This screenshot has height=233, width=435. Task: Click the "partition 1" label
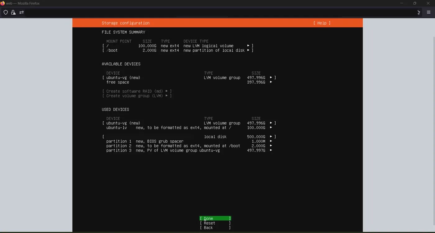pyautogui.click(x=119, y=141)
